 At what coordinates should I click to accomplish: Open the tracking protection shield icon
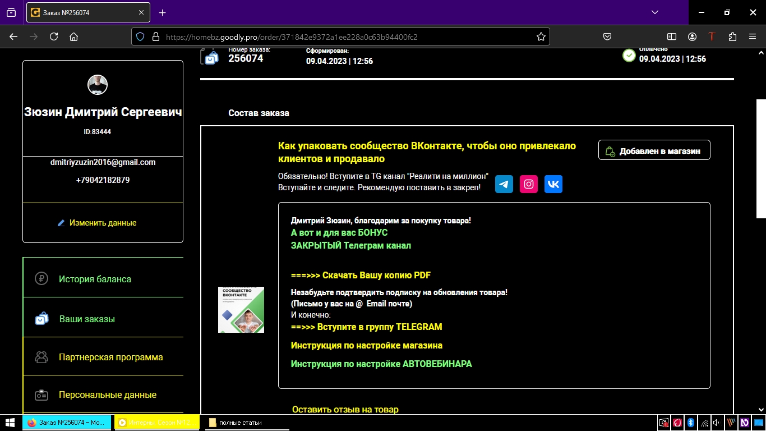[x=141, y=36]
